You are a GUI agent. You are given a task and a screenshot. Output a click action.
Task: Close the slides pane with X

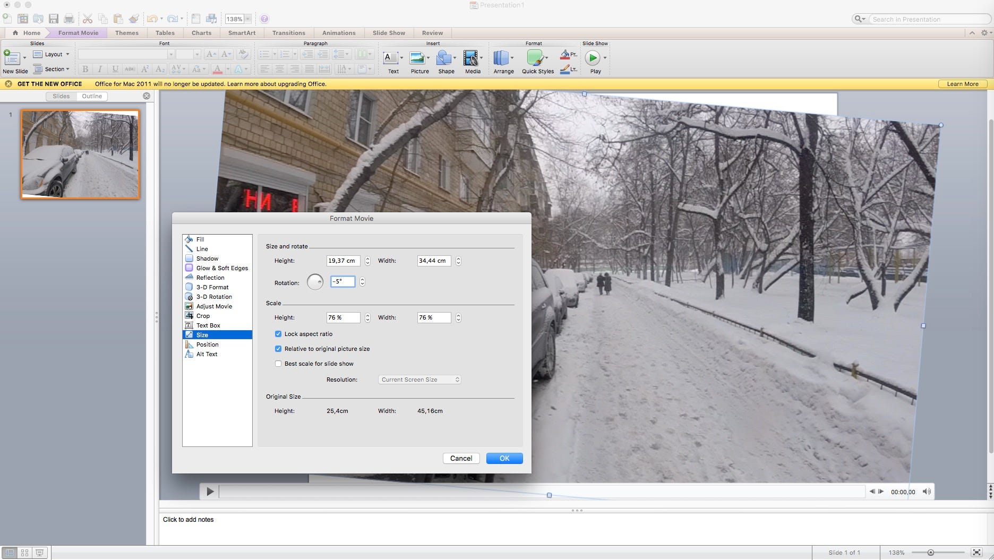pos(147,96)
